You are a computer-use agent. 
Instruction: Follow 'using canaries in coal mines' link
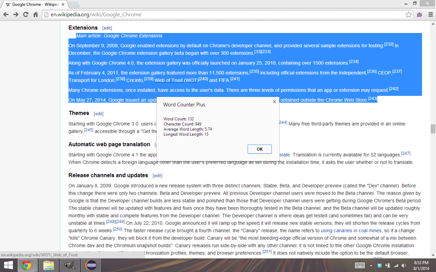351,230
